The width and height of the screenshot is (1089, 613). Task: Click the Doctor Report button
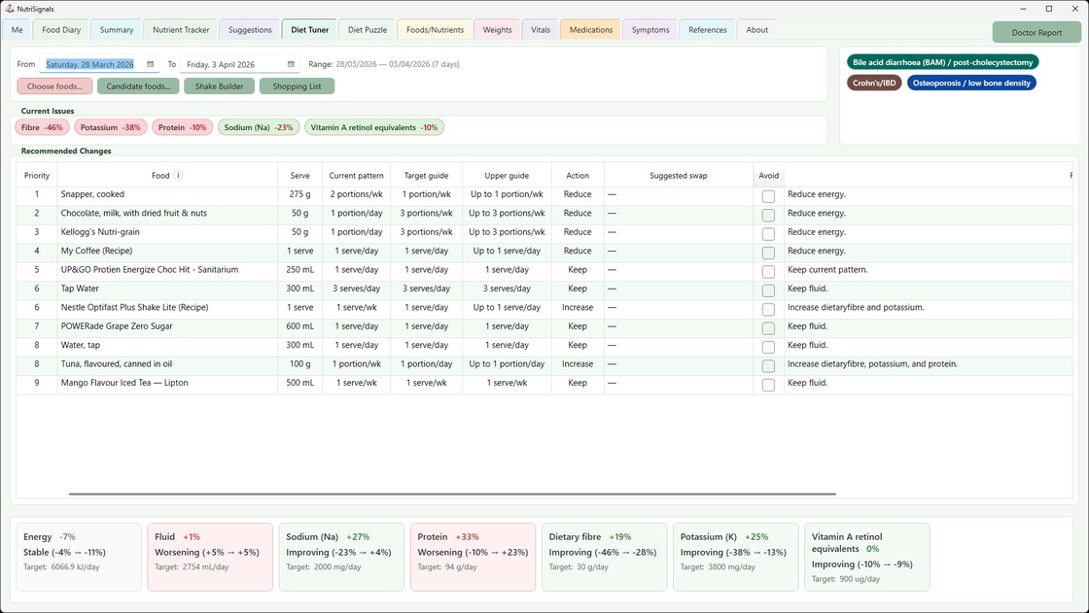pos(1036,31)
